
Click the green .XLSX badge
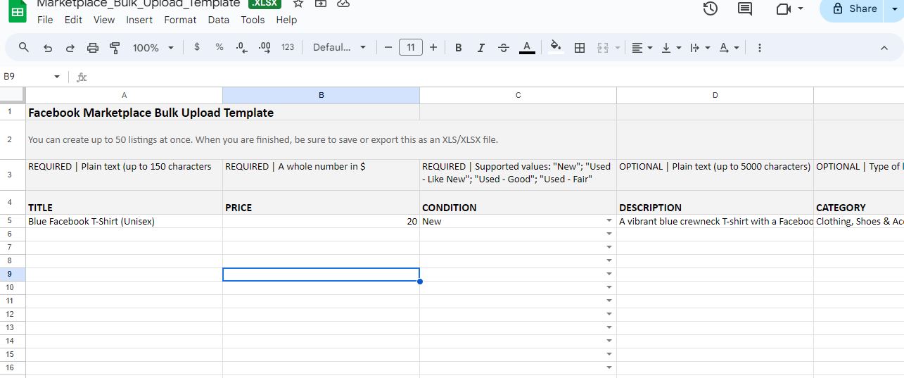[x=265, y=4]
